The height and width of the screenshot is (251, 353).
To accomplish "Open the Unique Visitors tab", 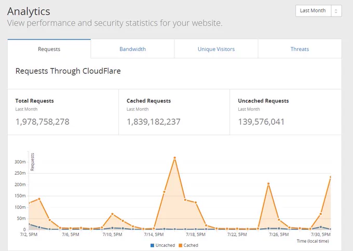I will [216, 49].
